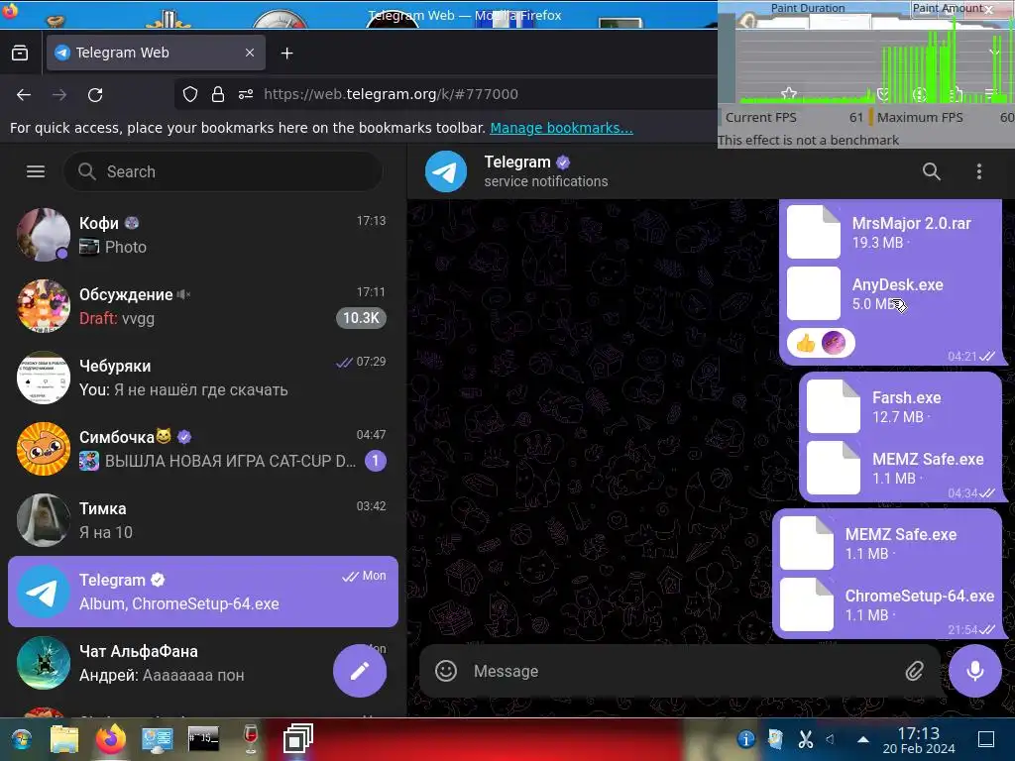Select the Telegram service notifications chat row
The height and width of the screenshot is (761, 1015).
[203, 592]
